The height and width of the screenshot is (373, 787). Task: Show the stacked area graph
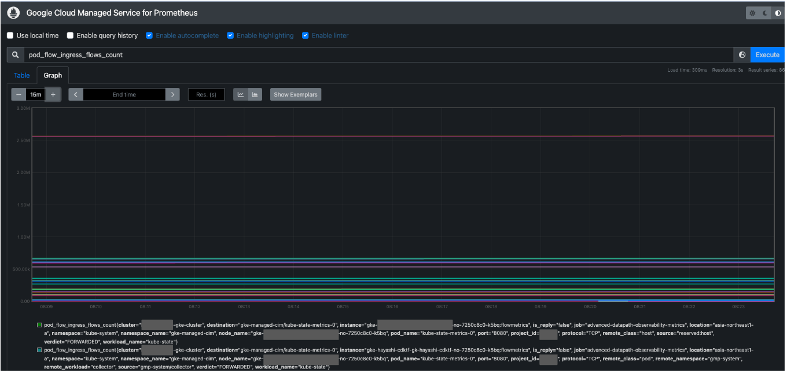click(x=255, y=94)
